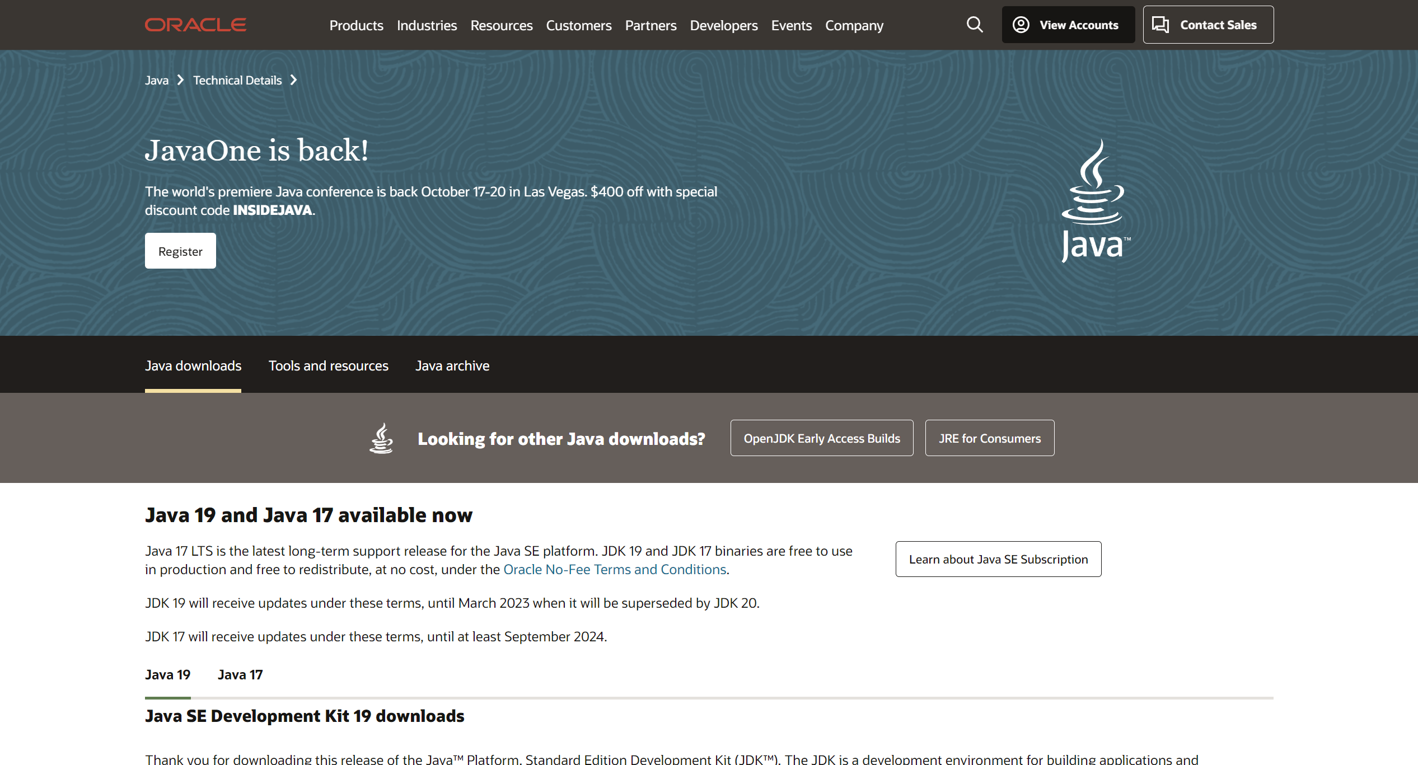1418x765 pixels.
Task: Open the Products menu
Action: point(356,25)
